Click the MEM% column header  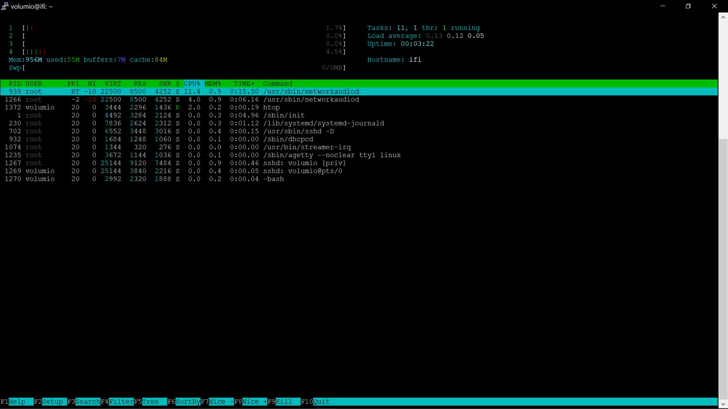tap(213, 83)
